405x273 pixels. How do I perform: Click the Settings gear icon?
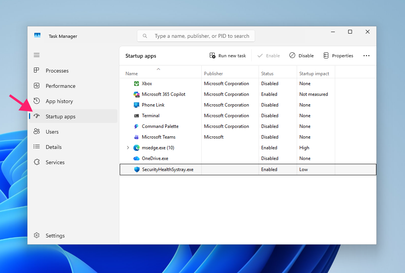pyautogui.click(x=37, y=235)
